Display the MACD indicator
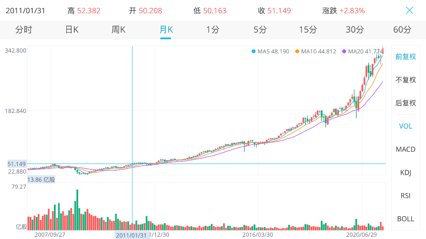The width and height of the screenshot is (426, 239). 406,149
